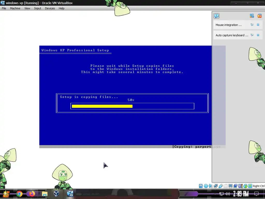Dismiss the Auto capture keyboard notification
Viewport: 265px width, 199px height.
coord(258,35)
